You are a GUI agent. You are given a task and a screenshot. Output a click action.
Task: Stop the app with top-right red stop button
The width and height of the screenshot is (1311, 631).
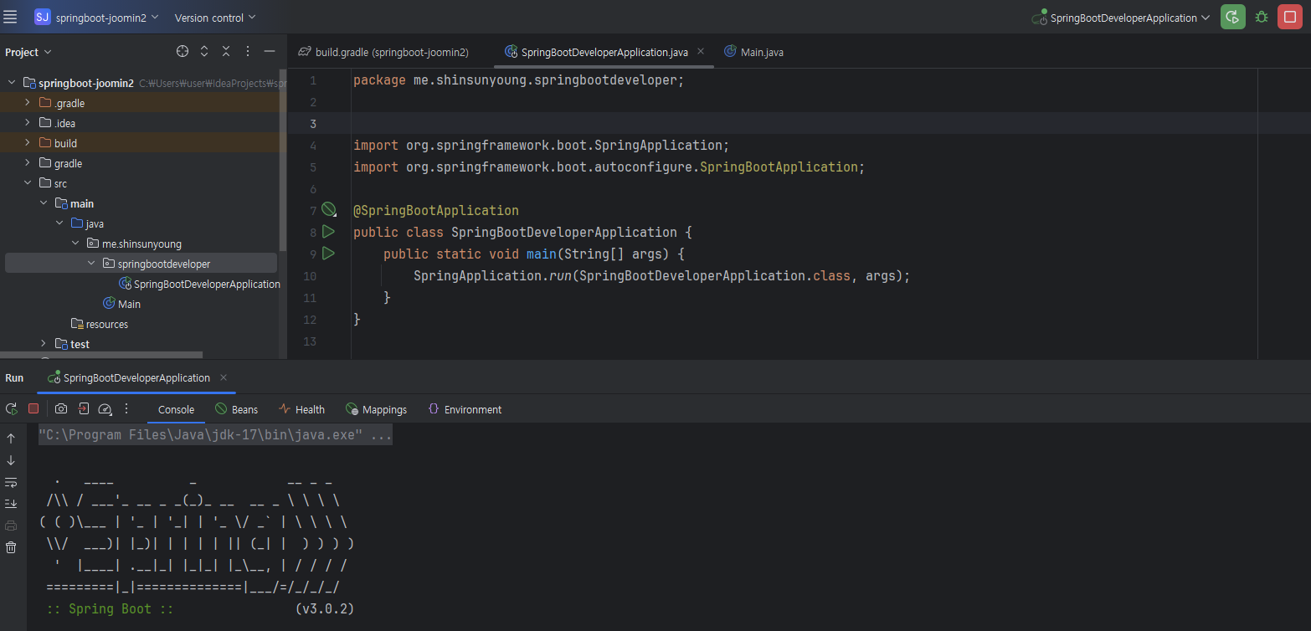[1289, 18]
